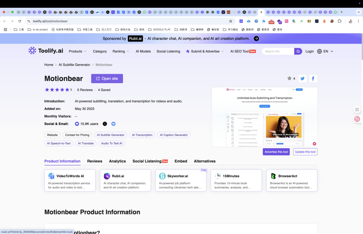
Task: Expand the Products dropdown
Action: click(x=78, y=51)
